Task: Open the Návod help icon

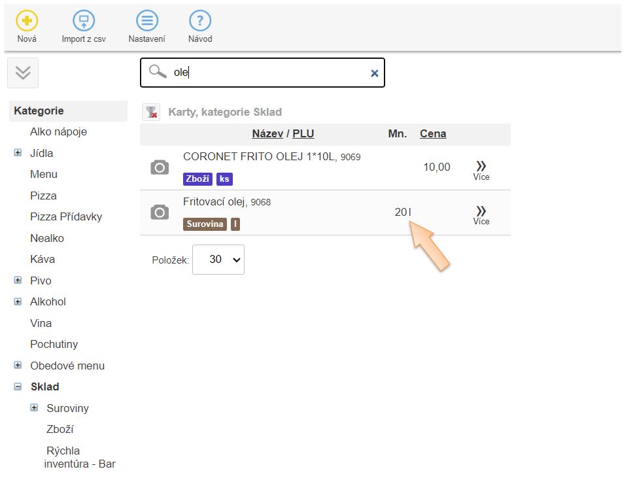Action: [200, 21]
